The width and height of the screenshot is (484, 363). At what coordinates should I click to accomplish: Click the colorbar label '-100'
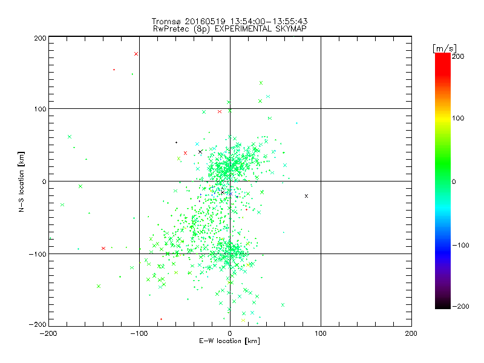pos(460,245)
